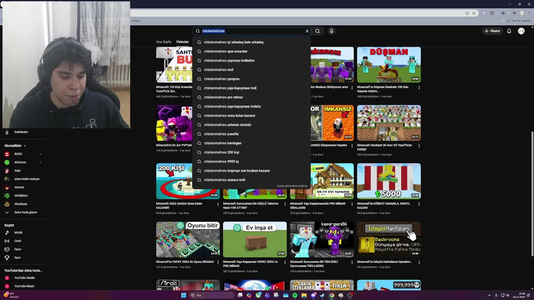The image size is (534, 300).
Task: Select suggestion 'chickenholmes iyi arkadaş hain arkadaş'
Action: [252, 42]
